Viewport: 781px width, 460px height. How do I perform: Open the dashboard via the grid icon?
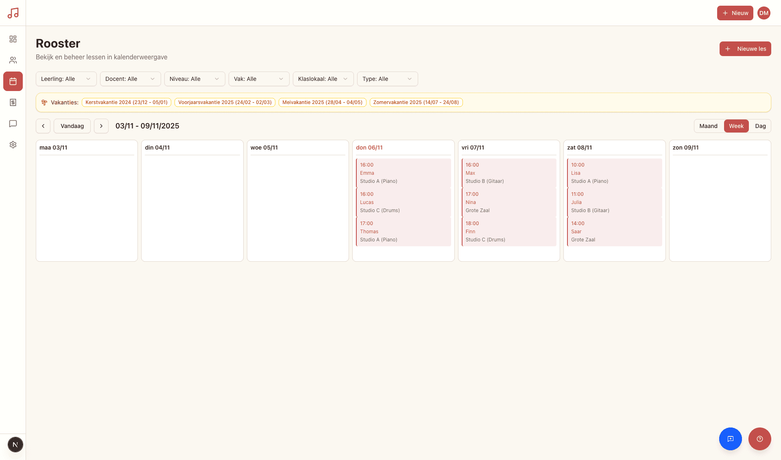[x=13, y=39]
